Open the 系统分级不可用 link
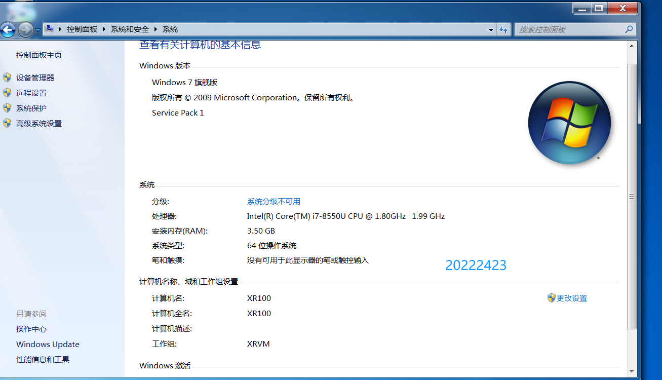Screen dimensions: 662x380 point(274,201)
